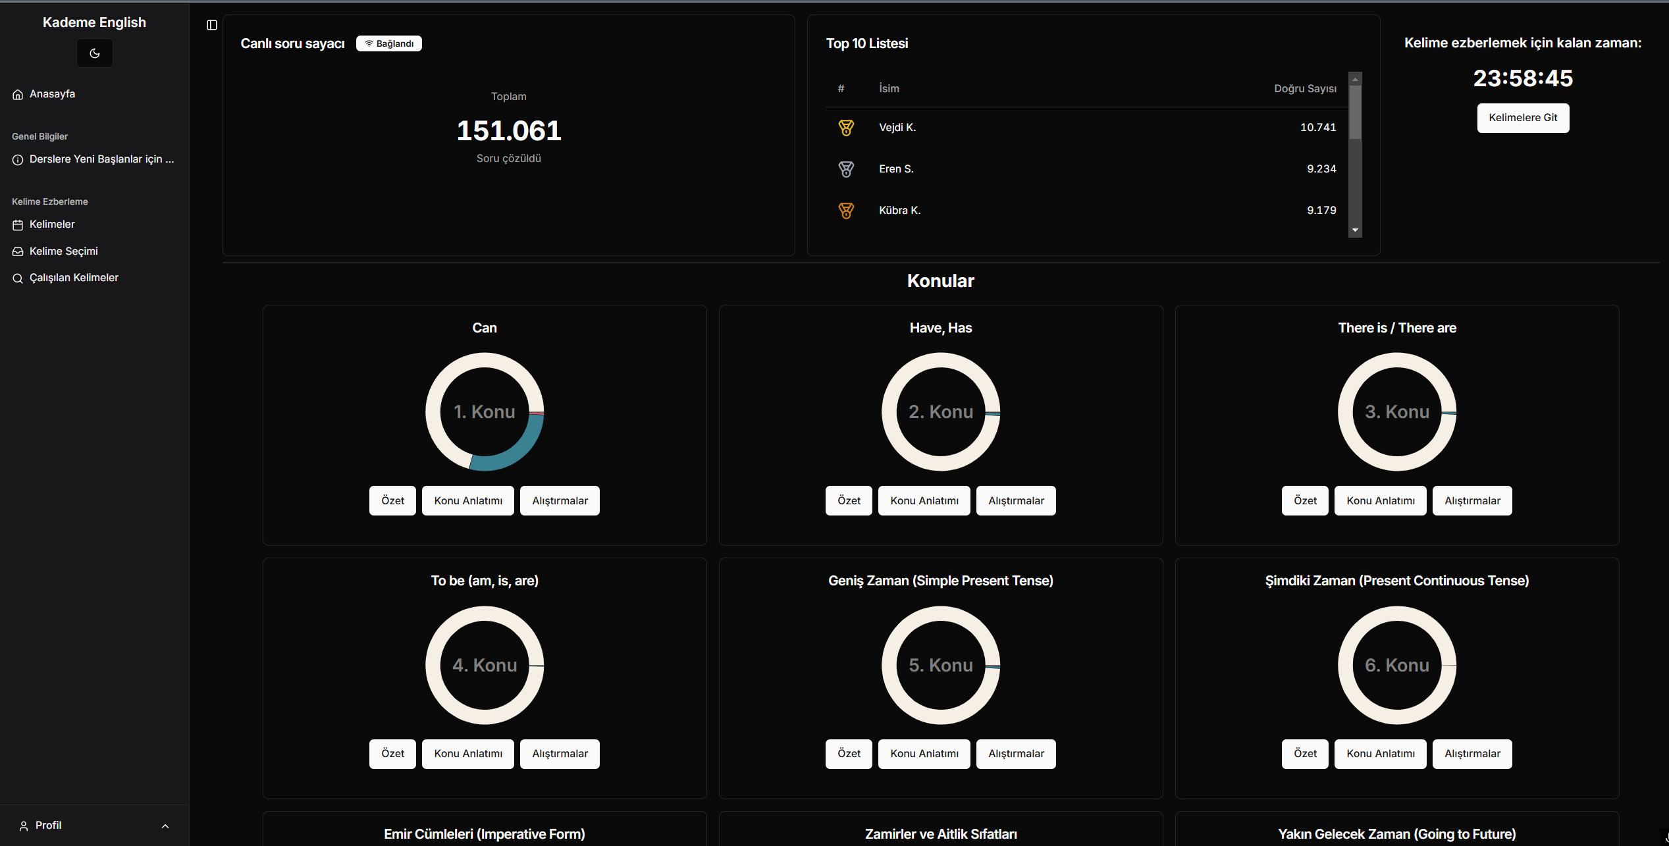Click the 5. Konu progress ring

pyautogui.click(x=941, y=666)
